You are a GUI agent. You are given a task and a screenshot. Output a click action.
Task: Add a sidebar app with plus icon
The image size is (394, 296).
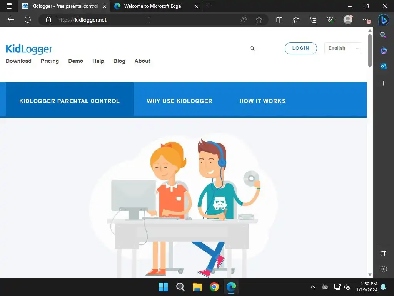tap(384, 83)
